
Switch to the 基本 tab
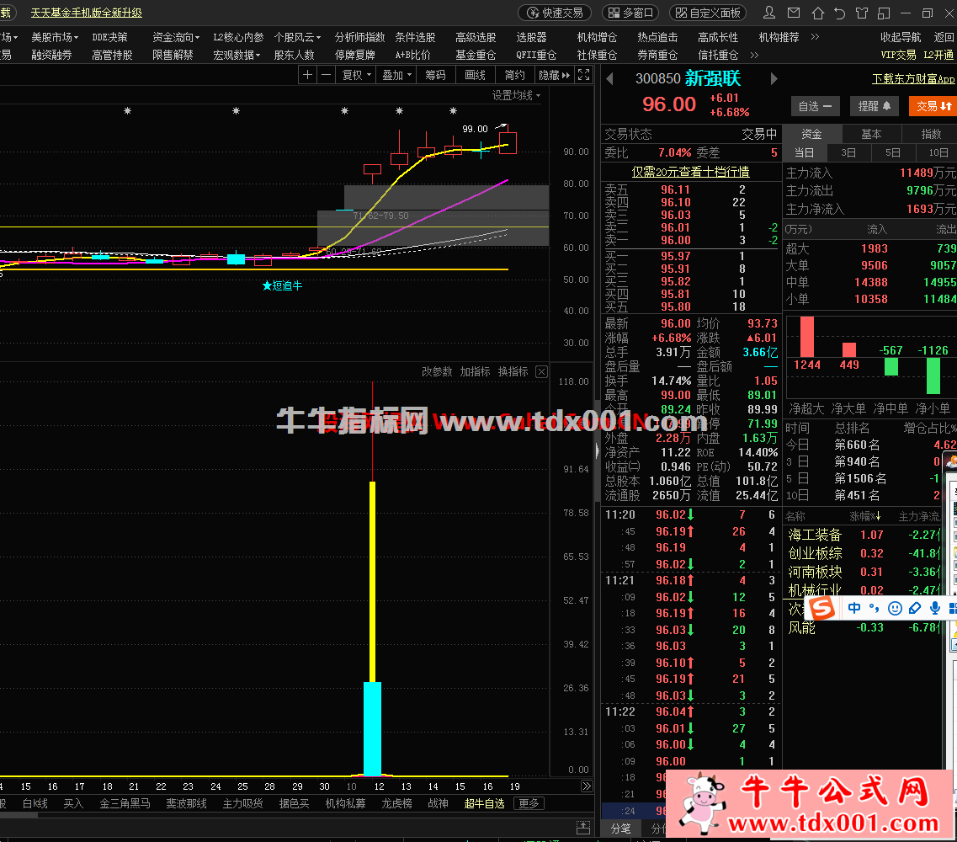871,135
